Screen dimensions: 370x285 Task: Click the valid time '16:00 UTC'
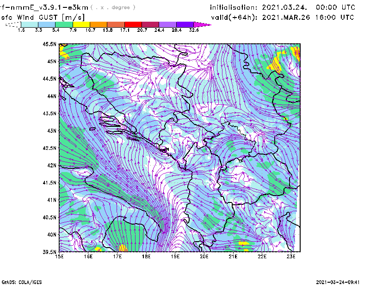click(334, 18)
